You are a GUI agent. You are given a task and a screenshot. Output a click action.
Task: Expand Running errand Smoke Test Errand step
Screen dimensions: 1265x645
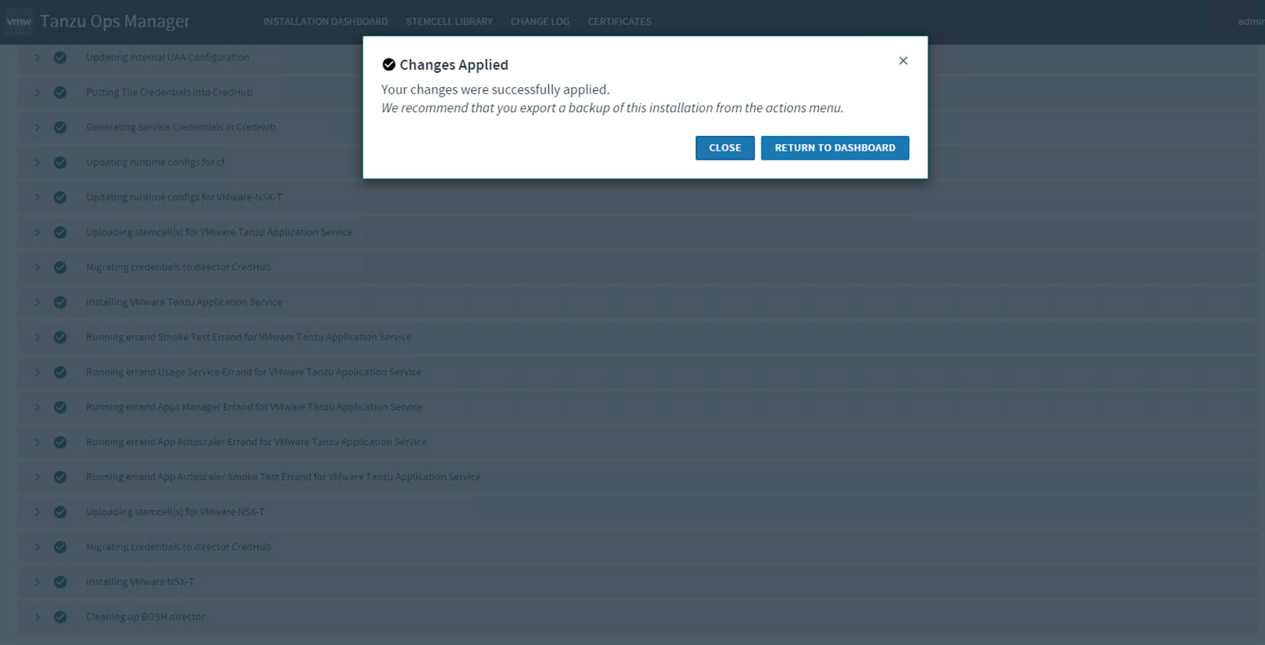(37, 337)
